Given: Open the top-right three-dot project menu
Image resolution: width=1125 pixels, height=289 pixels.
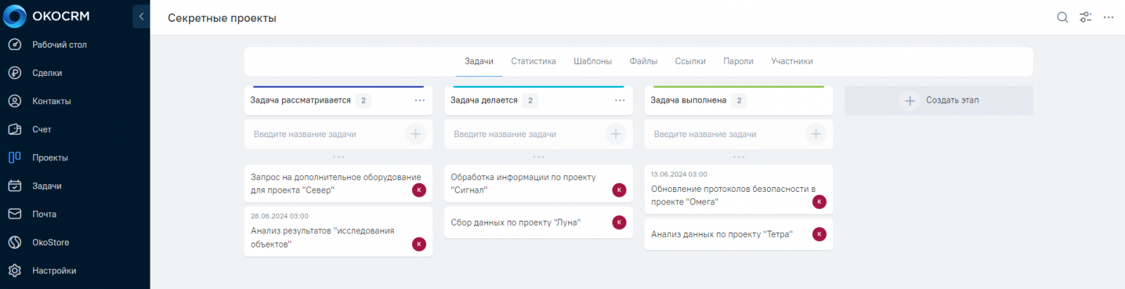Looking at the screenshot, I should [1109, 17].
